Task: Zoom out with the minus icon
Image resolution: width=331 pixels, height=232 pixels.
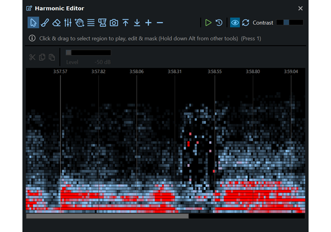Action: click(x=160, y=22)
